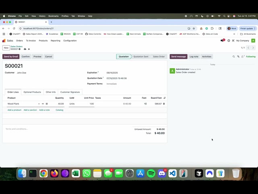
Task: Open the activities clock icon in navbar
Action: click(x=229, y=40)
